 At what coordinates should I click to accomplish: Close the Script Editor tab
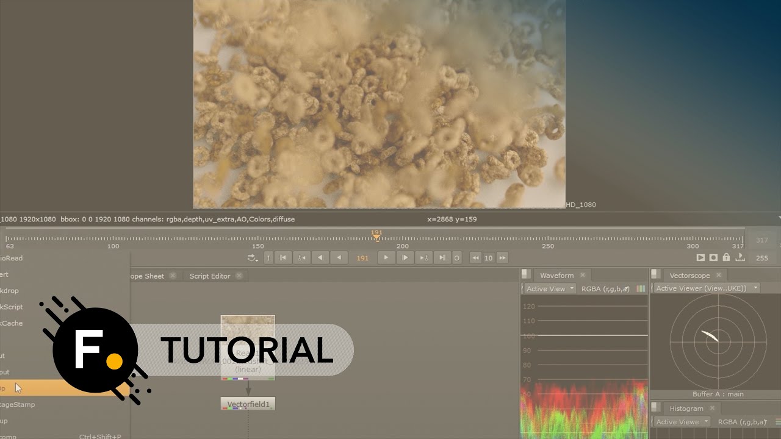click(x=239, y=276)
